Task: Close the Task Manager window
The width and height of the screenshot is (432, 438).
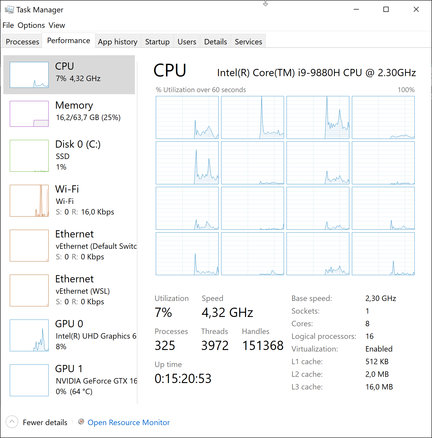Action: (x=416, y=10)
